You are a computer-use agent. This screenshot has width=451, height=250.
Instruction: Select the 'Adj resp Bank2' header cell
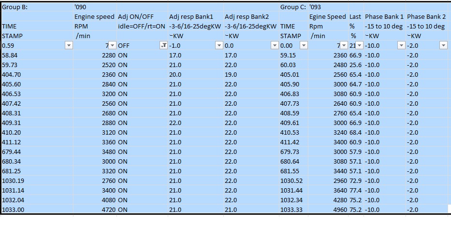click(251, 16)
